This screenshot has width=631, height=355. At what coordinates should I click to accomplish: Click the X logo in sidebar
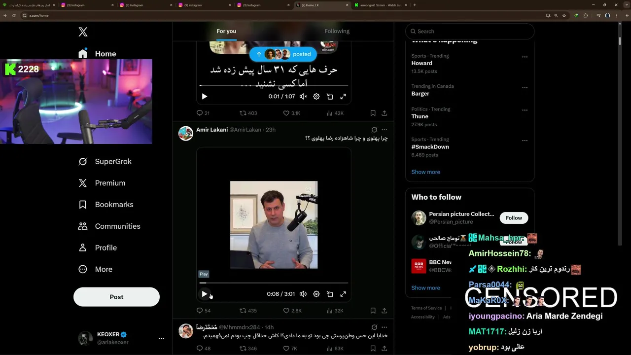click(83, 32)
